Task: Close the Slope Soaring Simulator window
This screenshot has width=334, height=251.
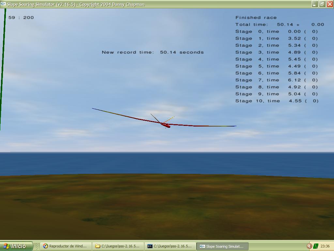Action: 329,4
